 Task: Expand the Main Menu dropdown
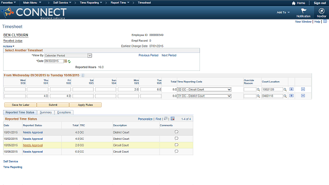(32, 3)
